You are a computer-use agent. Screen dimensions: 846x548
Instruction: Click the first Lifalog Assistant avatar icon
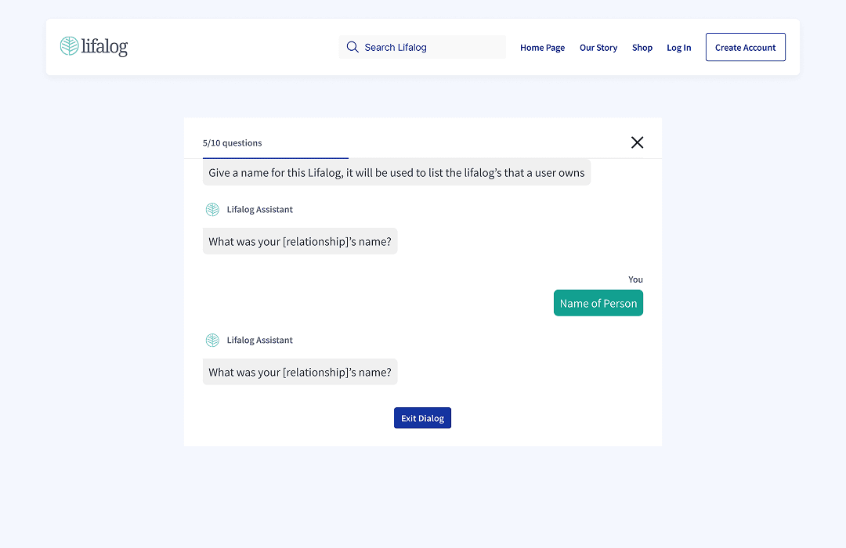(212, 209)
